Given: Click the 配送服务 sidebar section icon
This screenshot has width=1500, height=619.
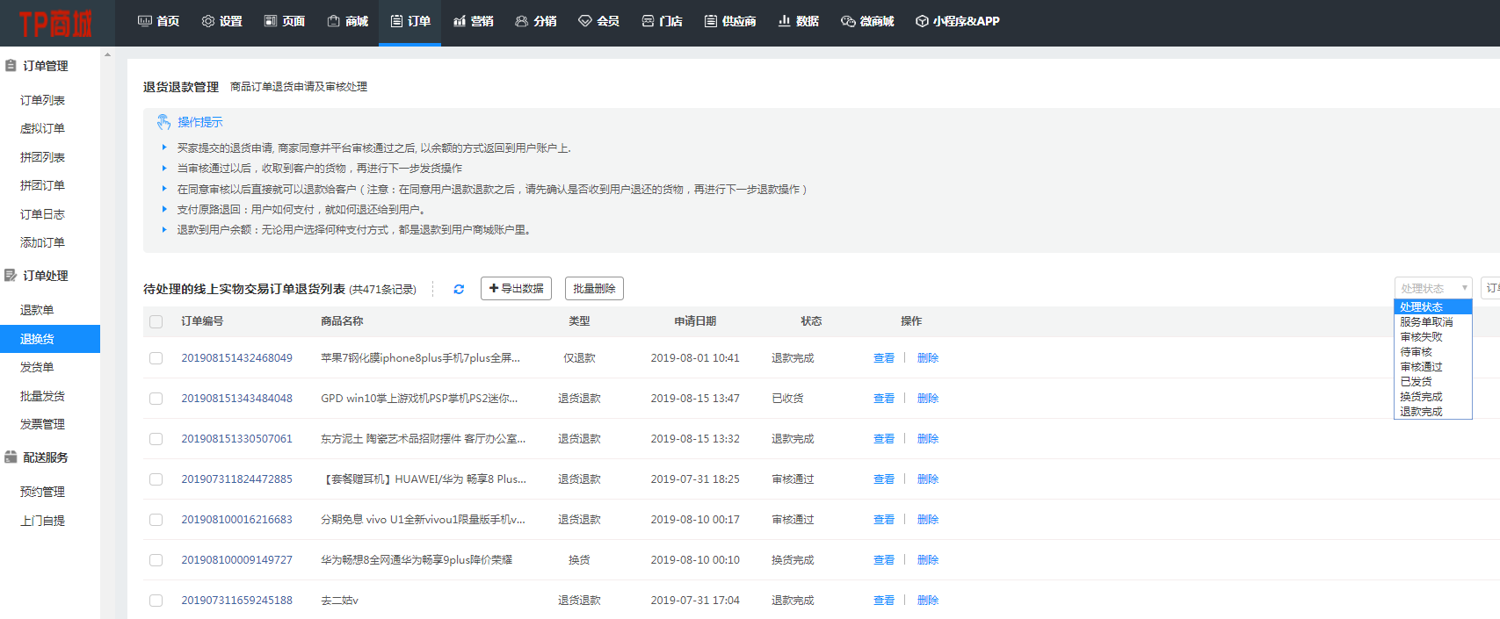Looking at the screenshot, I should click(x=11, y=457).
